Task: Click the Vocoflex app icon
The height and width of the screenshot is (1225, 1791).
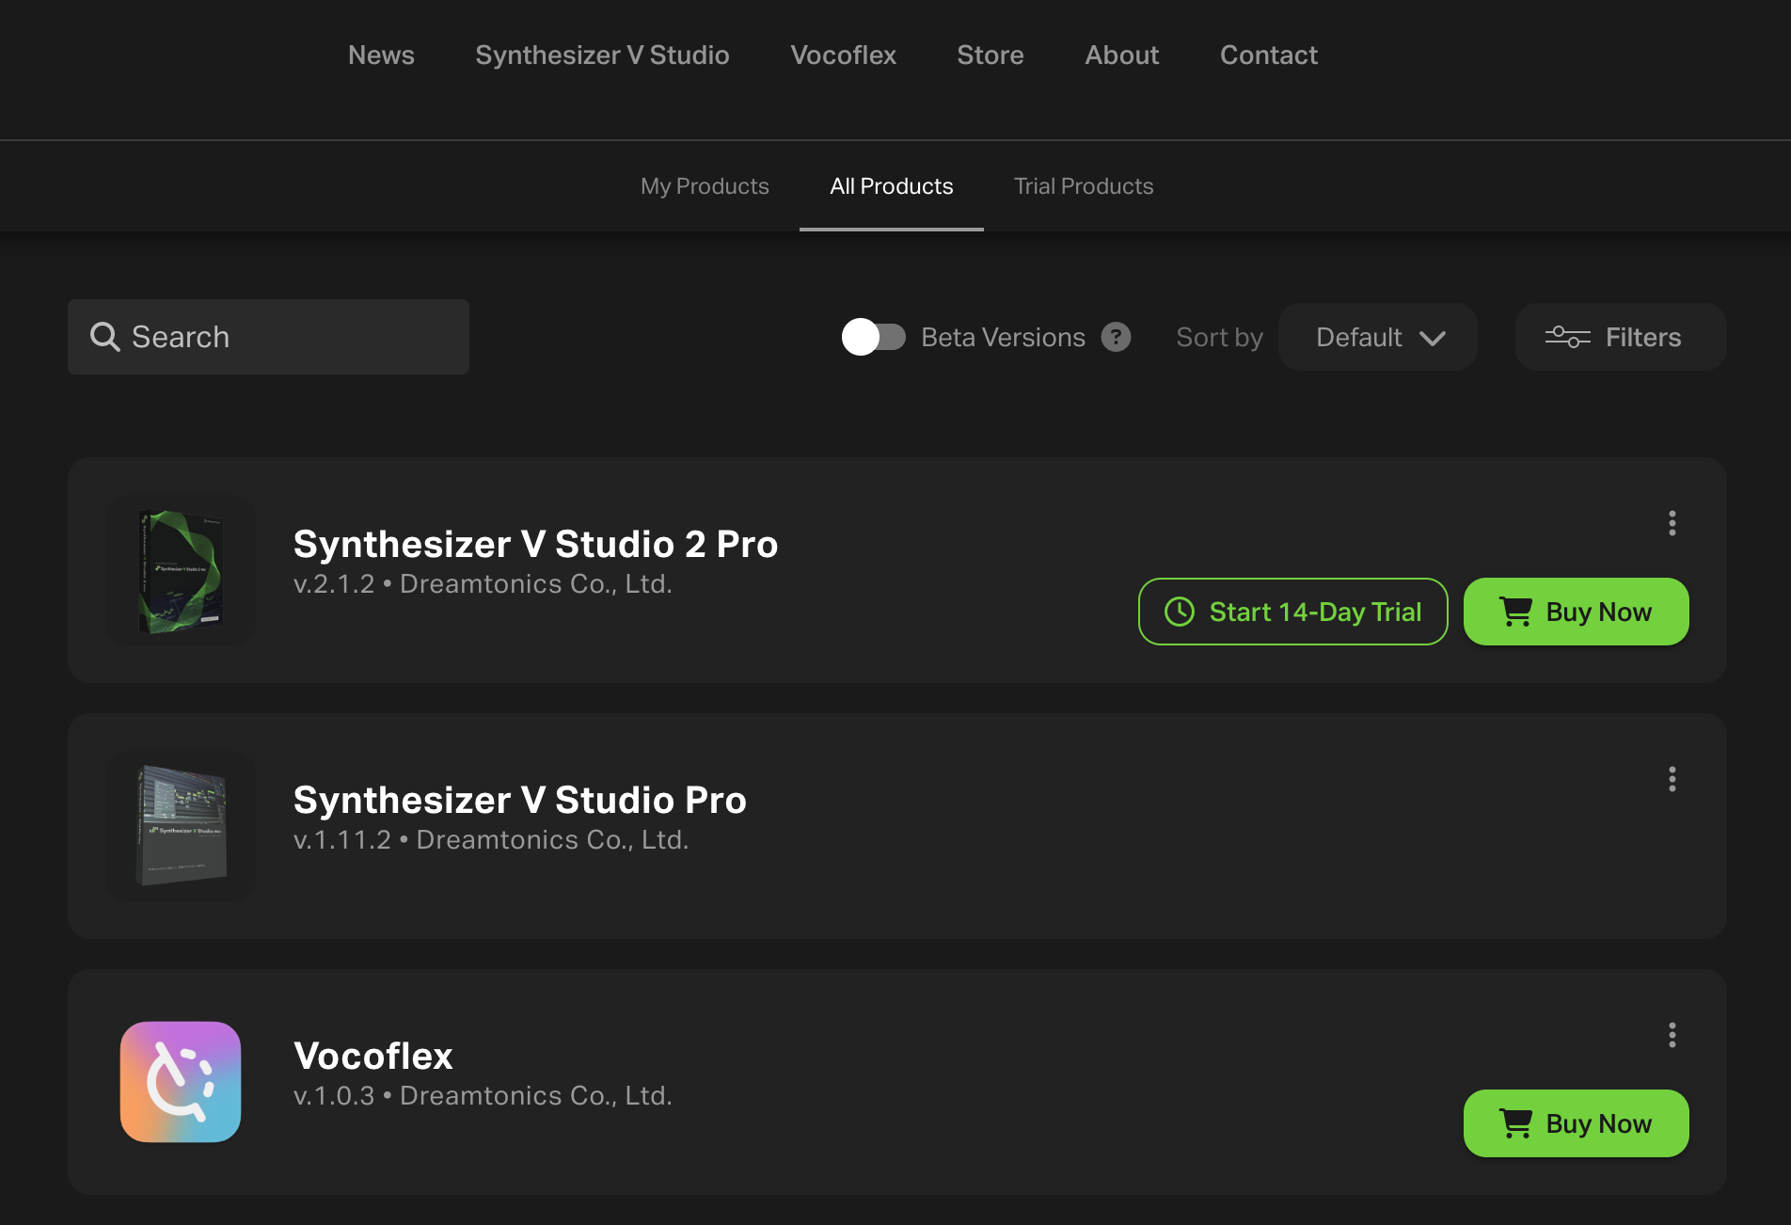Action: tap(181, 1082)
